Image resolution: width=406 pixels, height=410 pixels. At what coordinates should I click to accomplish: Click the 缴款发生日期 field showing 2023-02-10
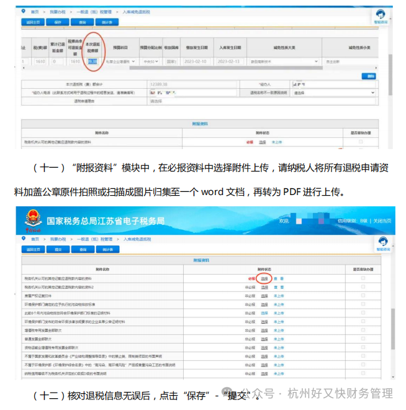[x=196, y=61]
